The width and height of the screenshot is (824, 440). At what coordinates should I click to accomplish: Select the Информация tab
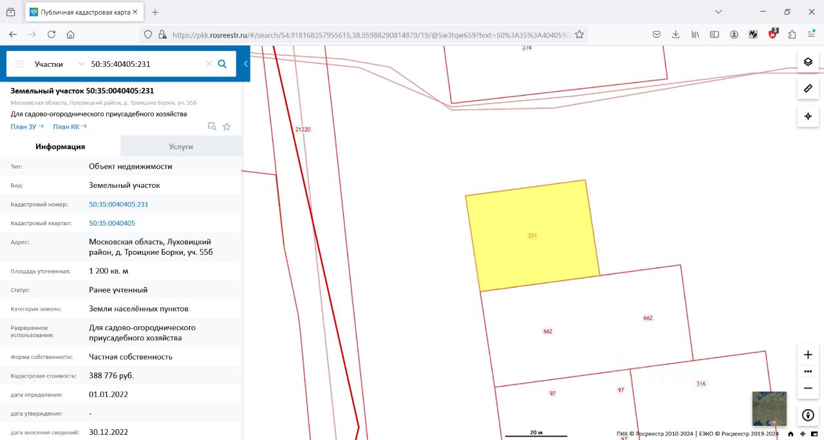coord(61,147)
